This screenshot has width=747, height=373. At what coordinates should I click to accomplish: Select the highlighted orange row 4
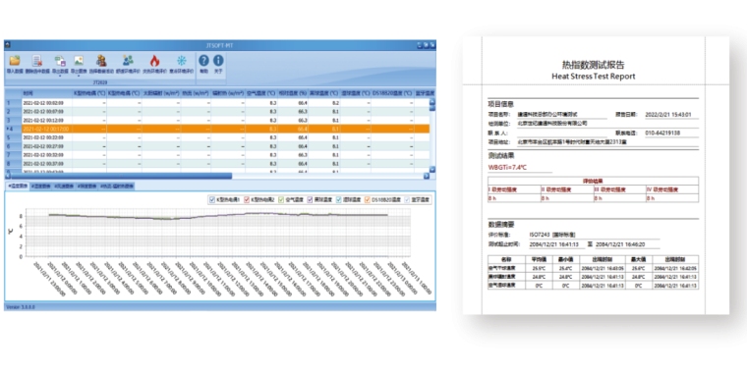point(217,129)
